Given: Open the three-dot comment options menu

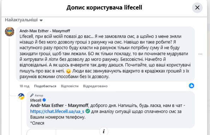Looking at the screenshot, I should [200, 54].
